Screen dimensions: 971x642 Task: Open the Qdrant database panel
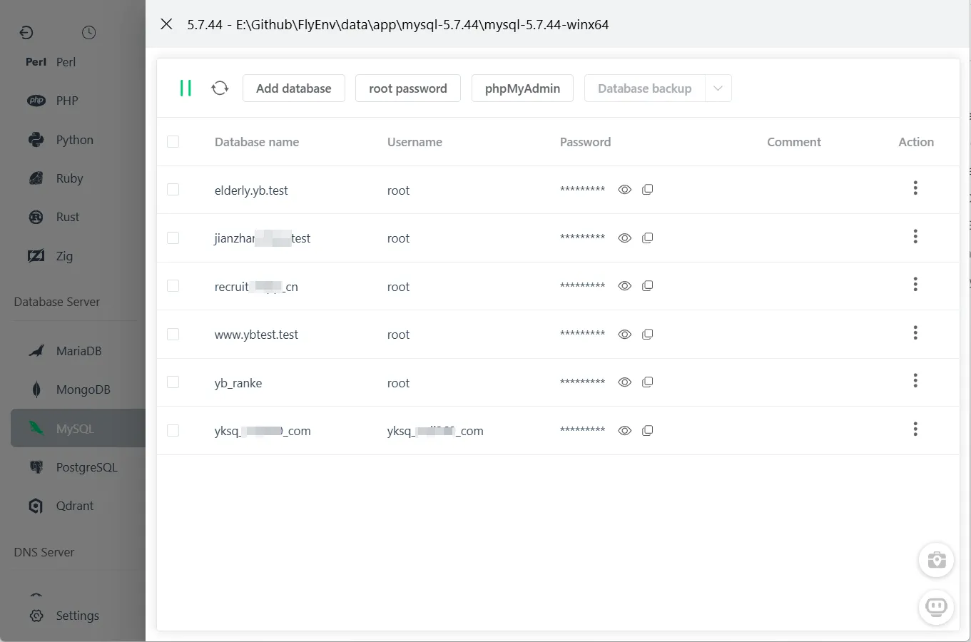tap(74, 505)
